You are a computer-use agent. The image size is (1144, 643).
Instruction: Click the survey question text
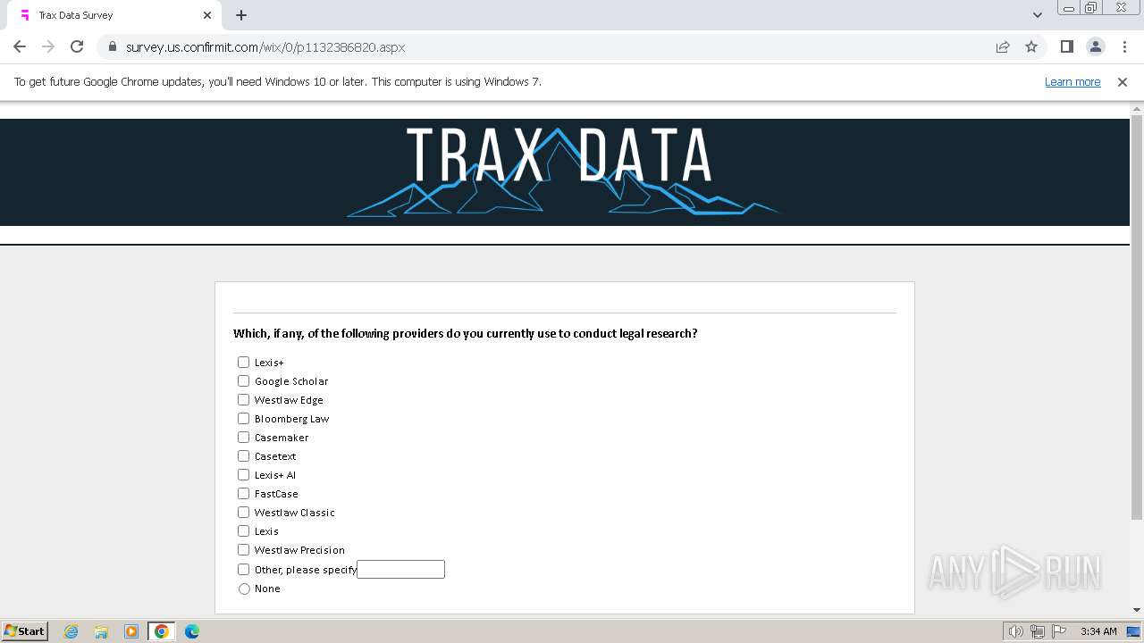[x=465, y=333]
